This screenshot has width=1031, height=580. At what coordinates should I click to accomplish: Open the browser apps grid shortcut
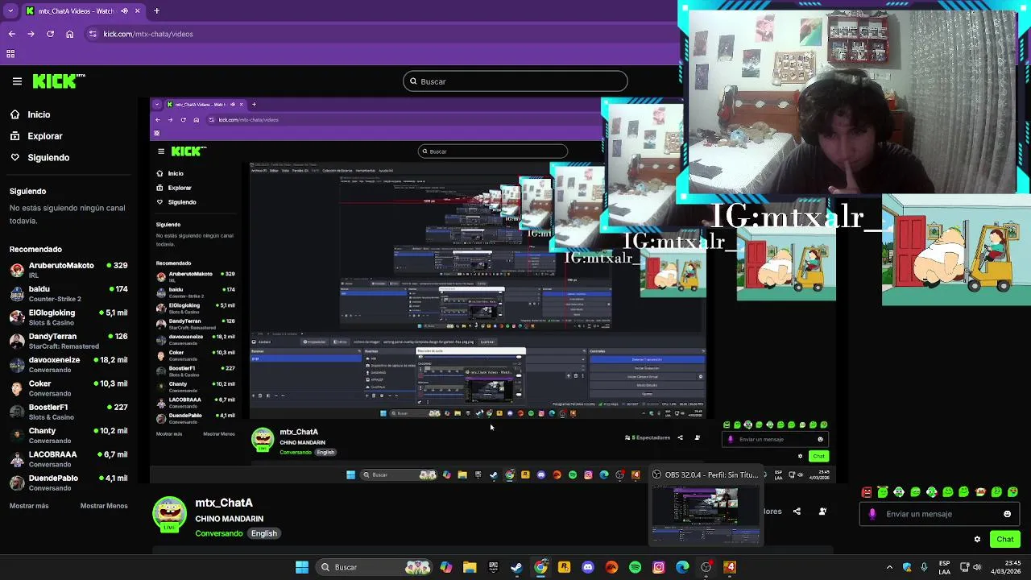click(x=10, y=54)
